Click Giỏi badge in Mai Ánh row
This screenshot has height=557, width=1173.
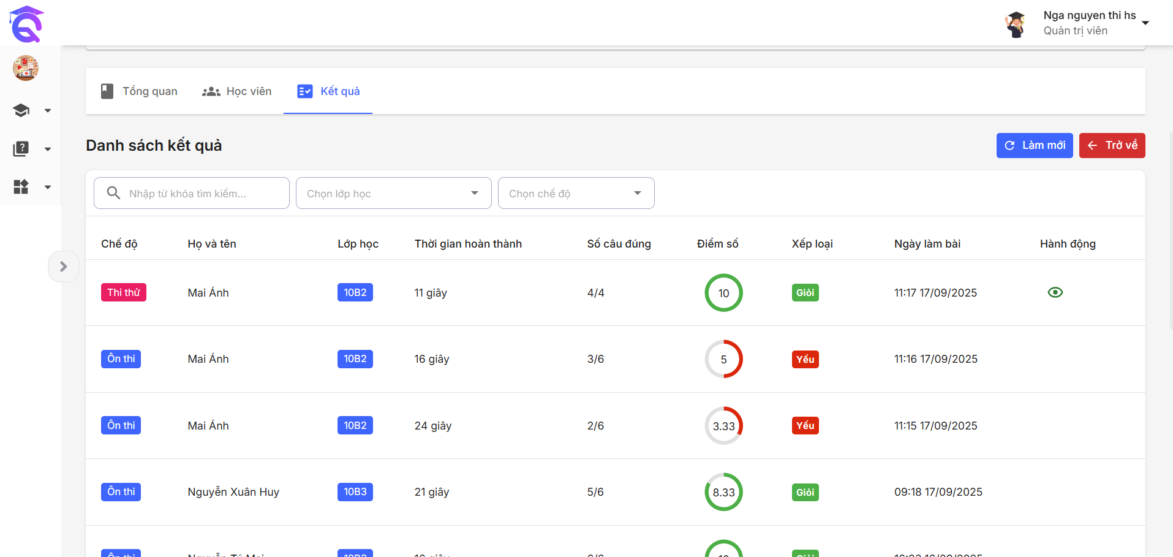[x=805, y=292]
